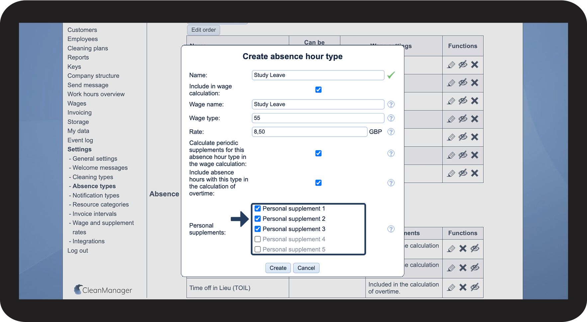The image size is (587, 322).
Task: Open Absence types settings page
Action: tap(94, 186)
